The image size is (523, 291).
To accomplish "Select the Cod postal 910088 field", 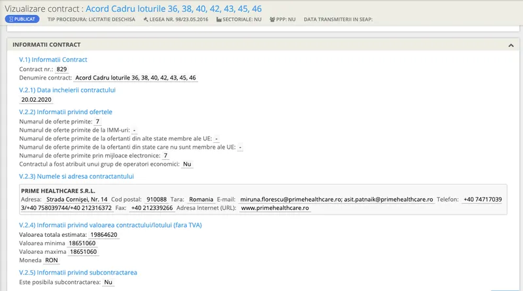I will [x=156, y=199].
